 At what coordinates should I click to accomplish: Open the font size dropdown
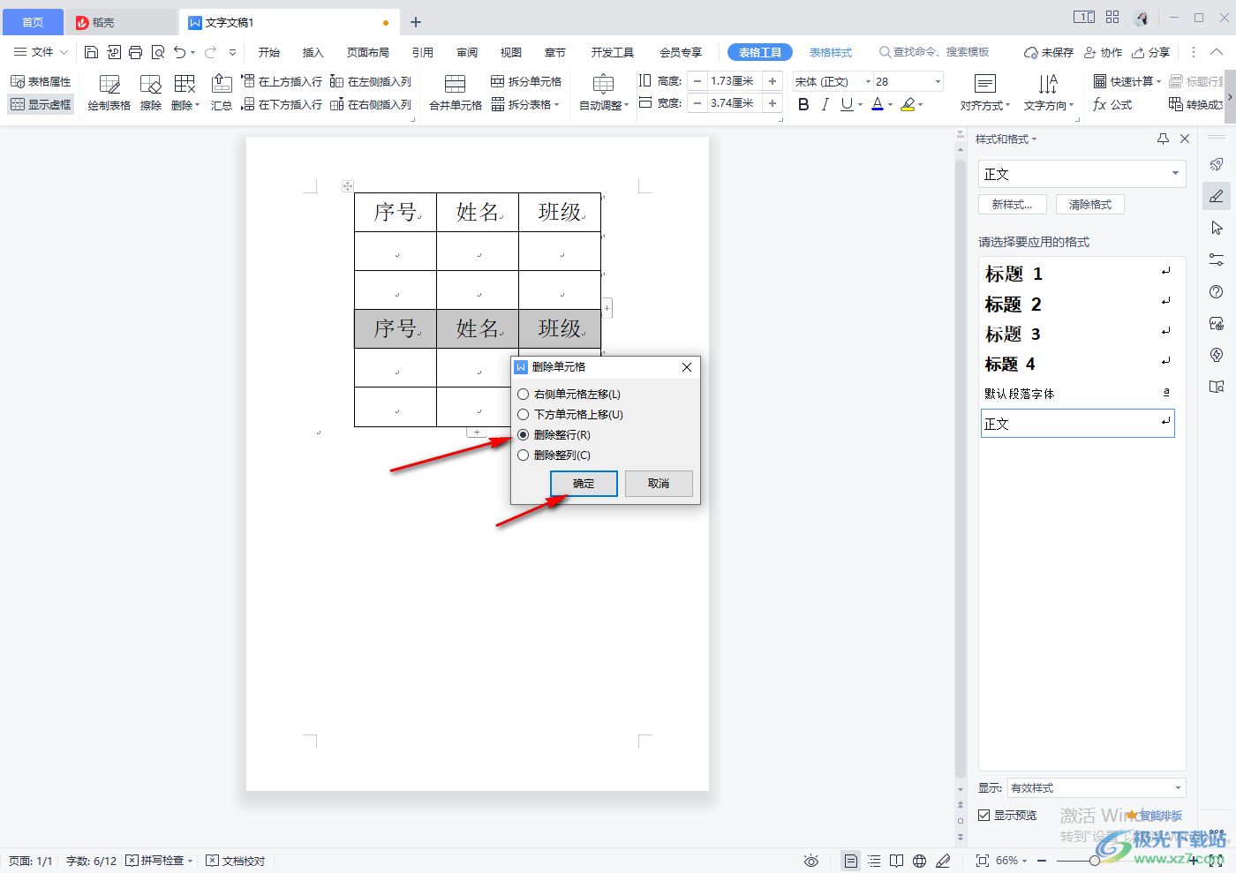coord(938,81)
